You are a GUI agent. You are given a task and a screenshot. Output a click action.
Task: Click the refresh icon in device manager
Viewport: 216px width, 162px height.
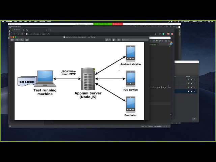click(194, 119)
